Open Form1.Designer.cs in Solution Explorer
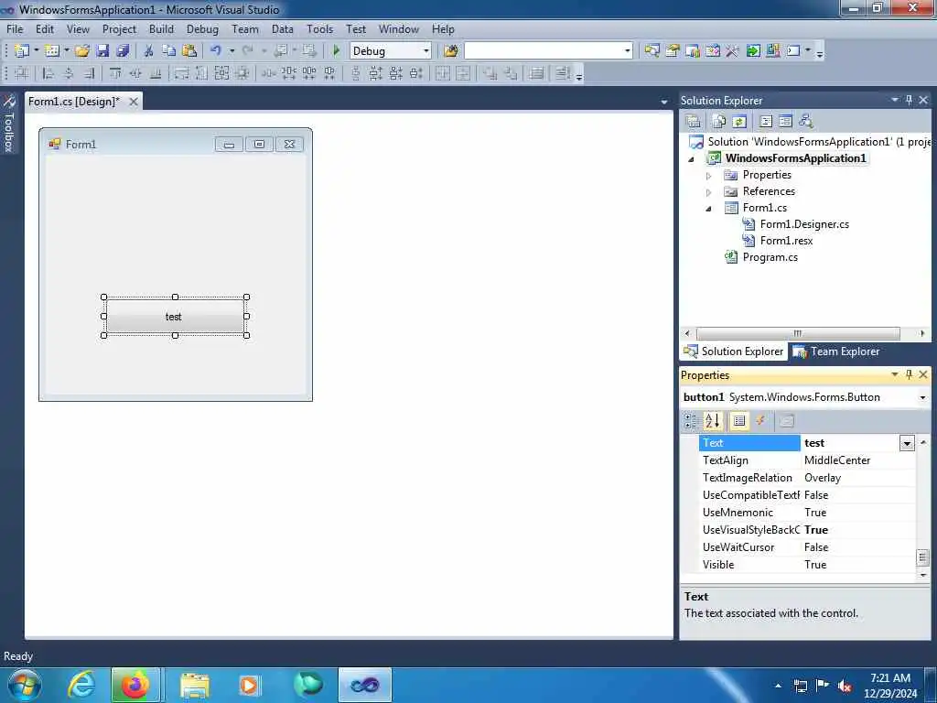937x703 pixels. 804,224
